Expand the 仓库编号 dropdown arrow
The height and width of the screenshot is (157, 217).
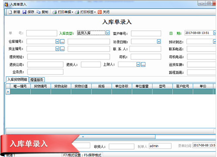click(x=58, y=42)
